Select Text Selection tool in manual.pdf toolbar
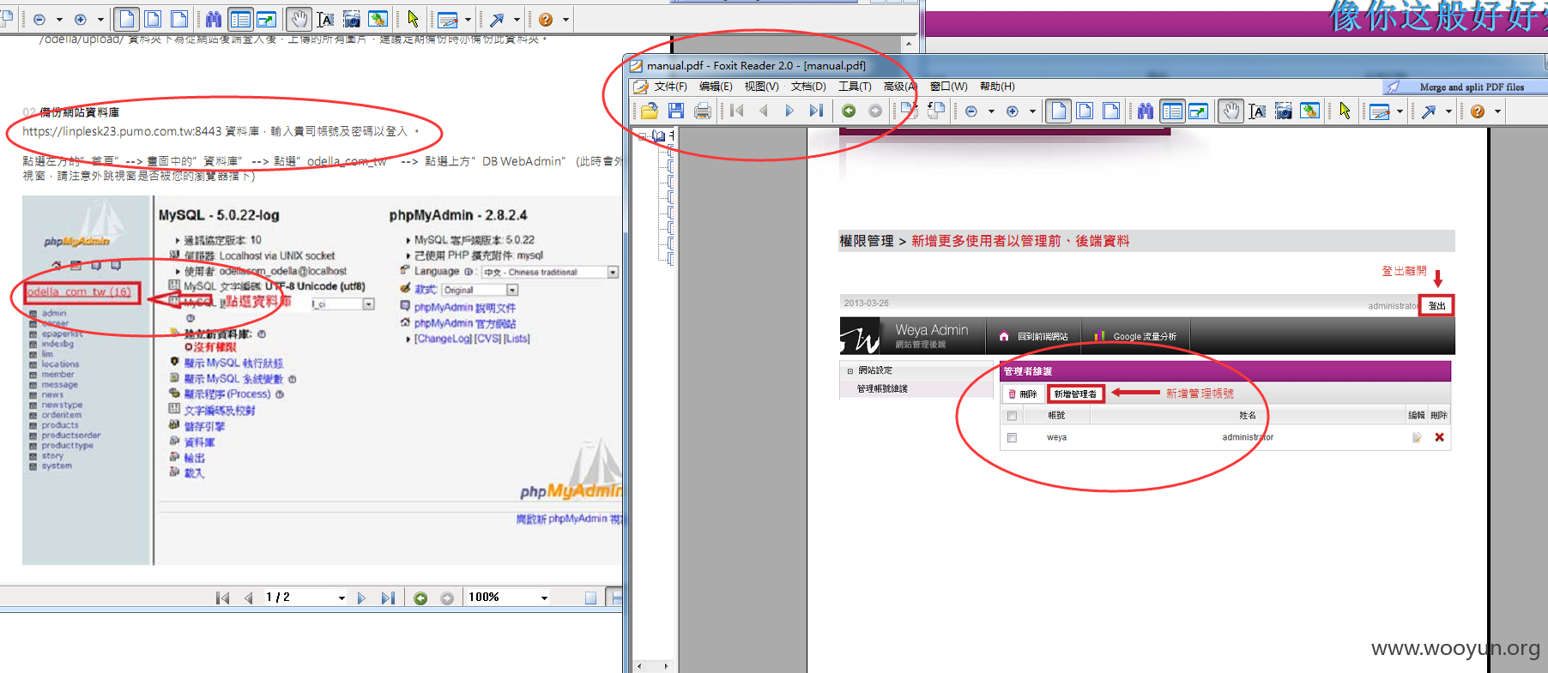1548x673 pixels. (1257, 111)
